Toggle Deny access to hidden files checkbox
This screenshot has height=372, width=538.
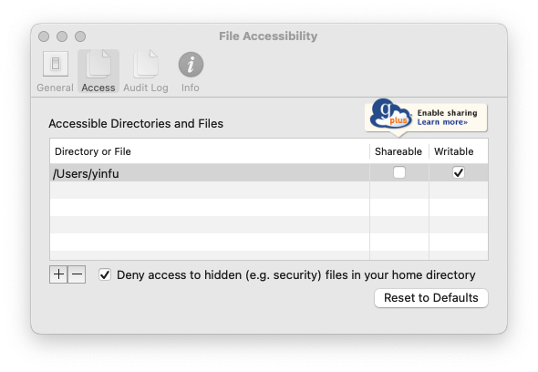pyautogui.click(x=105, y=274)
